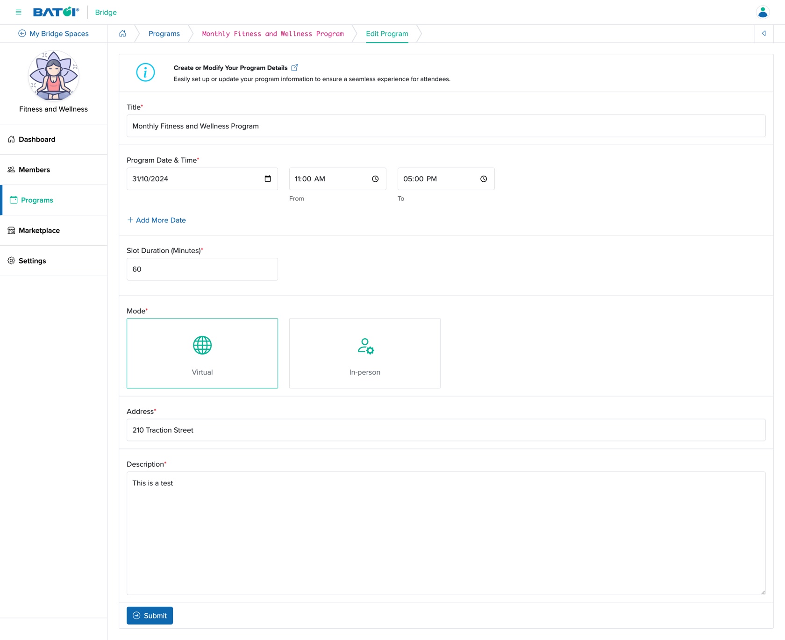Open Dashboard in the sidebar

[54, 139]
